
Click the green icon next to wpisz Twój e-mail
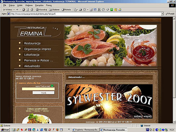coord(52,86)
